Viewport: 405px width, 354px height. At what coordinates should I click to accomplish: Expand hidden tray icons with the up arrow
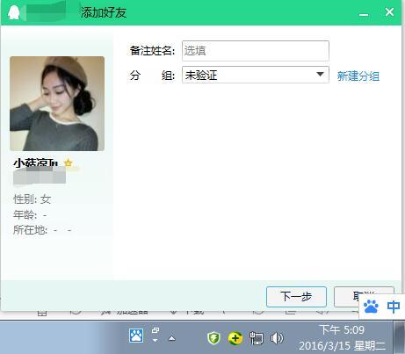pyautogui.click(x=172, y=339)
